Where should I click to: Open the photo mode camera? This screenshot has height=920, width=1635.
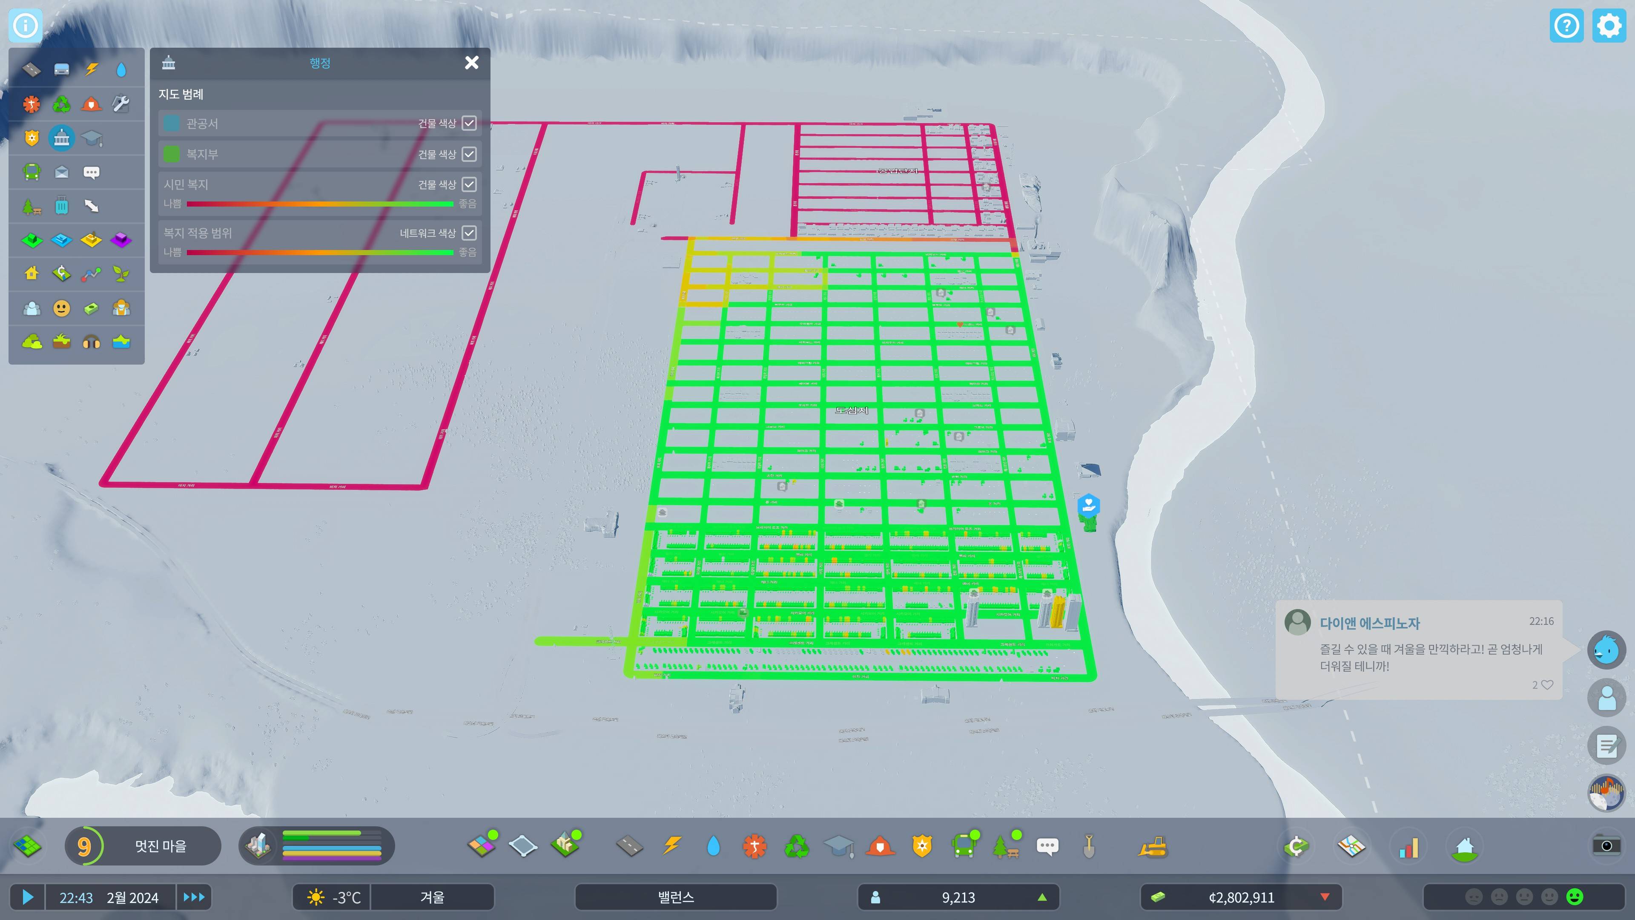pos(1606,845)
